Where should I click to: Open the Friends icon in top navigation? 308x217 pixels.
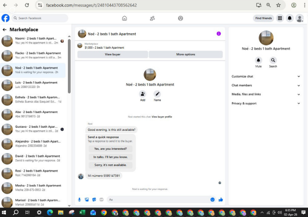[x=152, y=18]
